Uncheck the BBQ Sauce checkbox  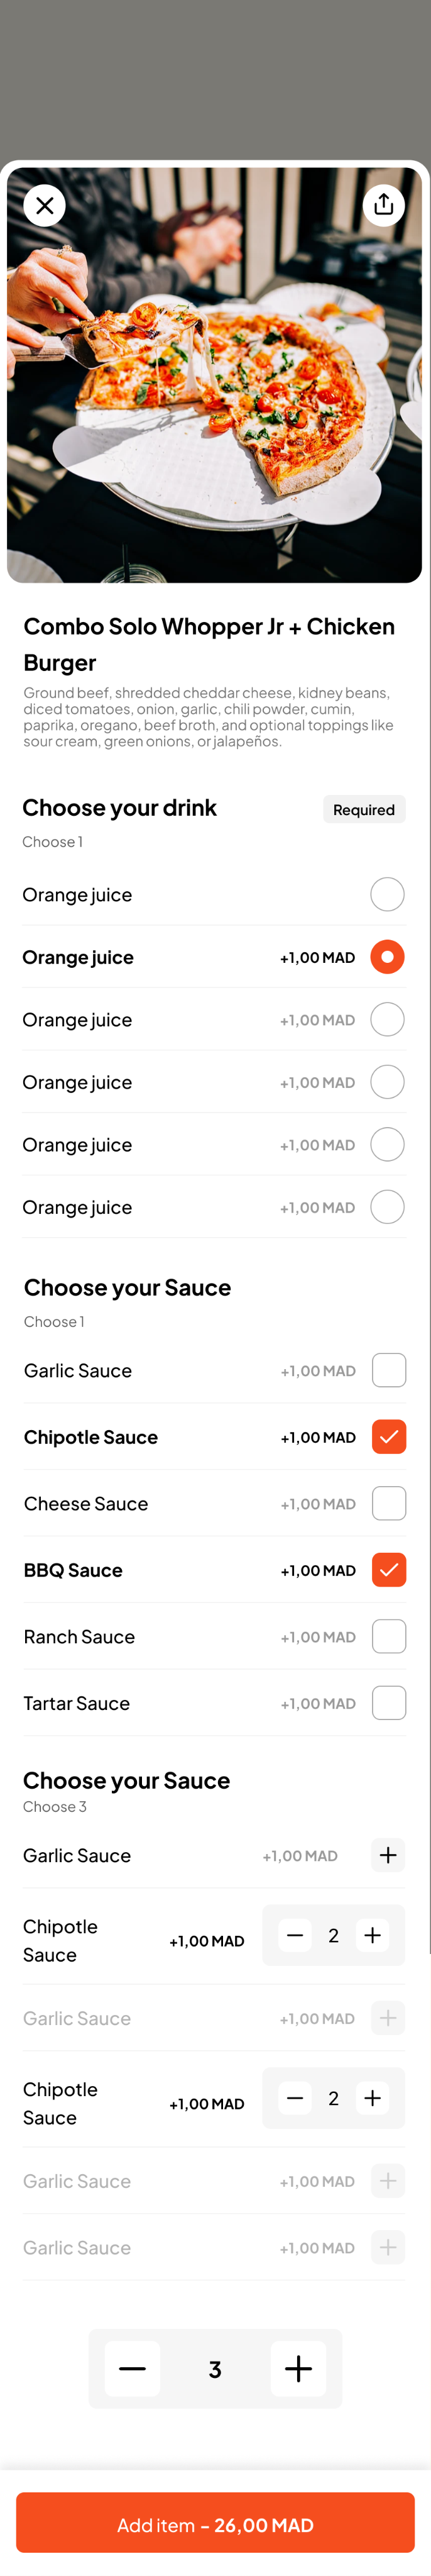388,1570
